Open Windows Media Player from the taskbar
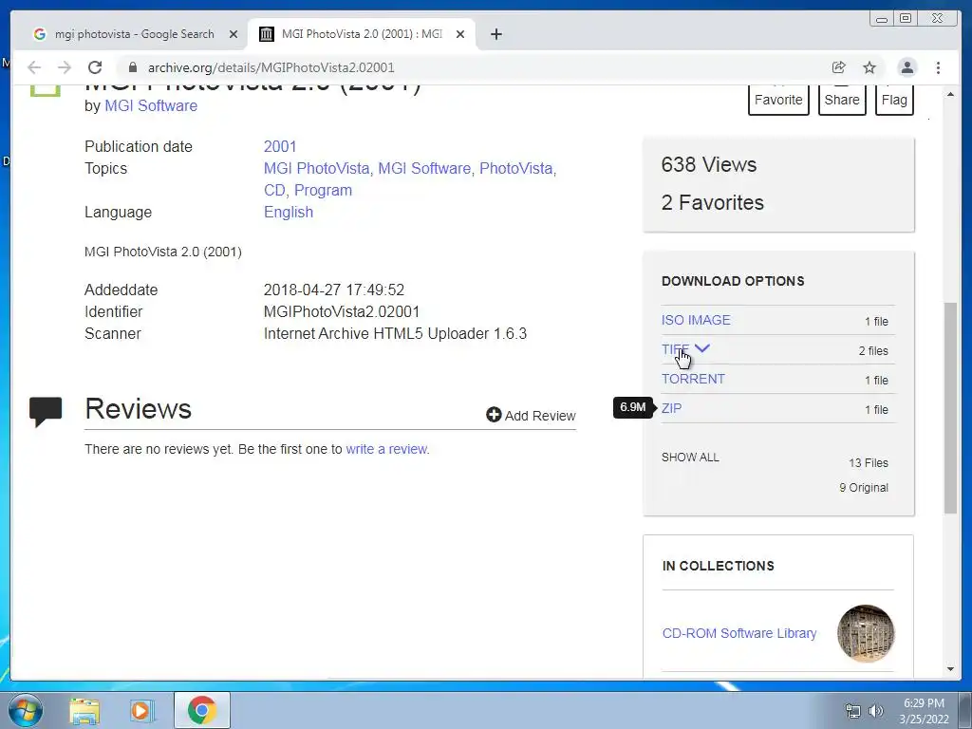Screen dimensions: 972x729 (x=140, y=710)
